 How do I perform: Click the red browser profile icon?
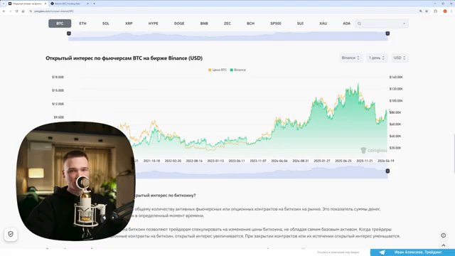[x=445, y=11]
